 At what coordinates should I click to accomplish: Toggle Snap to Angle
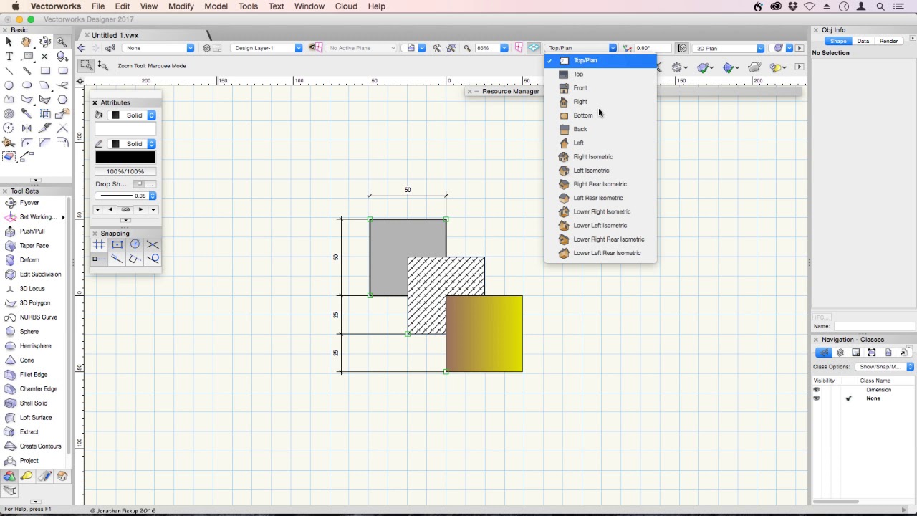pos(135,244)
